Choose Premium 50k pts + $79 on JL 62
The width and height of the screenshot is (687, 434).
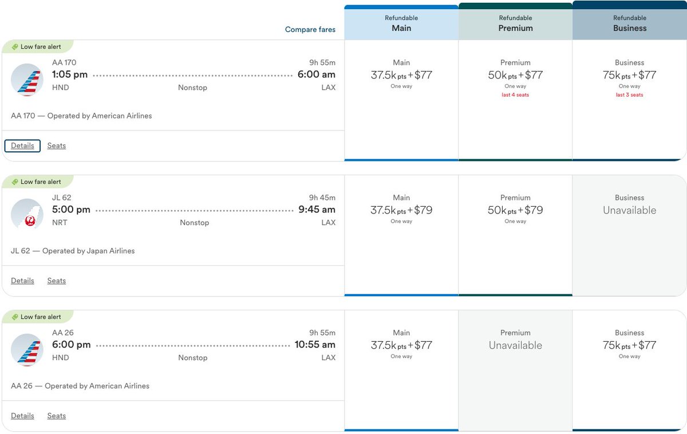[515, 236]
